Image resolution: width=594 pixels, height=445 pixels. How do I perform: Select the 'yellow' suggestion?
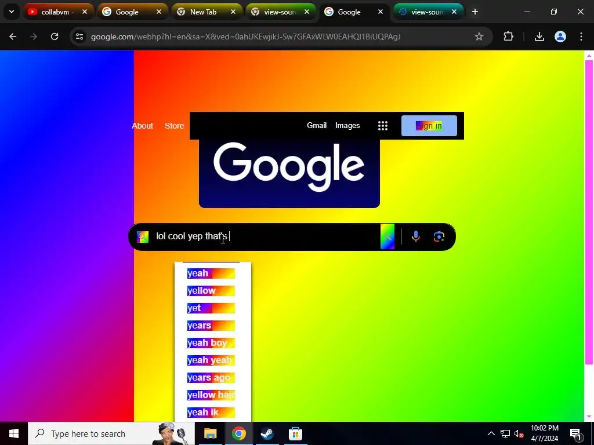pyautogui.click(x=211, y=291)
